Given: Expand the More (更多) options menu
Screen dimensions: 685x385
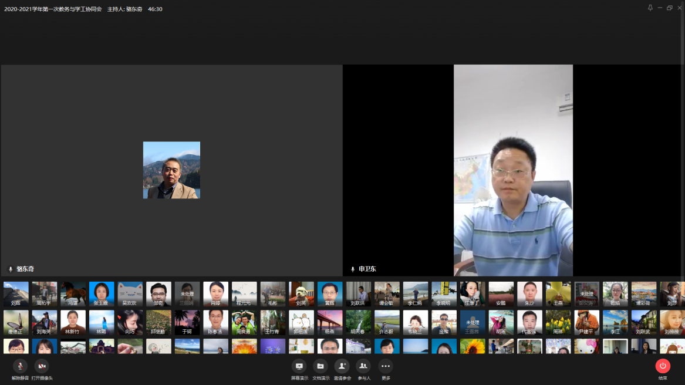Looking at the screenshot, I should [x=385, y=366].
